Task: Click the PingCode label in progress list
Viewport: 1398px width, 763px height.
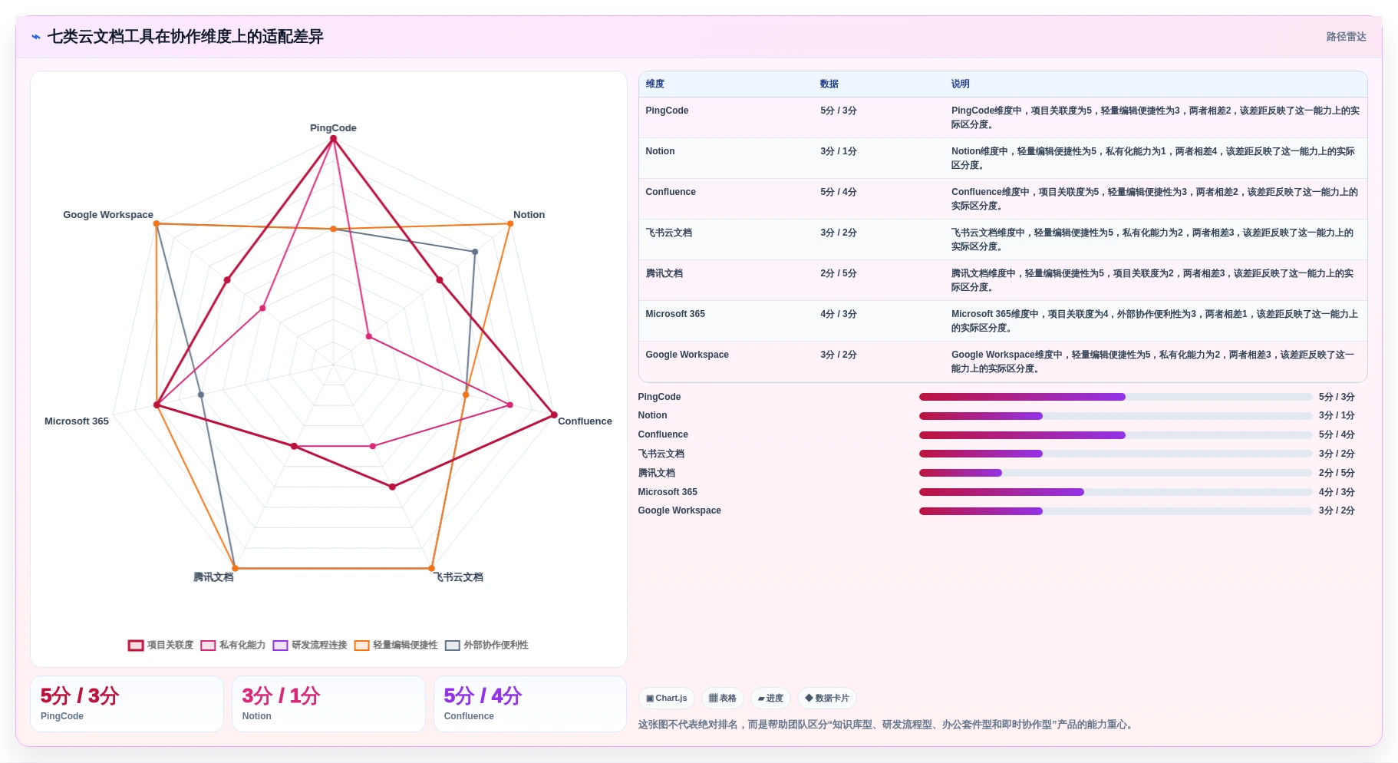Action: (659, 397)
